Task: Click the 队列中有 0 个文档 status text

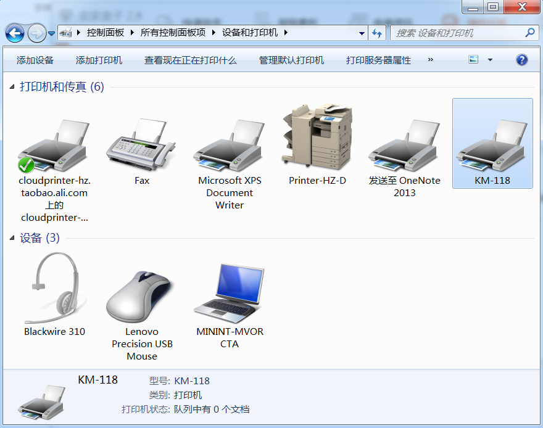Action: pos(212,409)
